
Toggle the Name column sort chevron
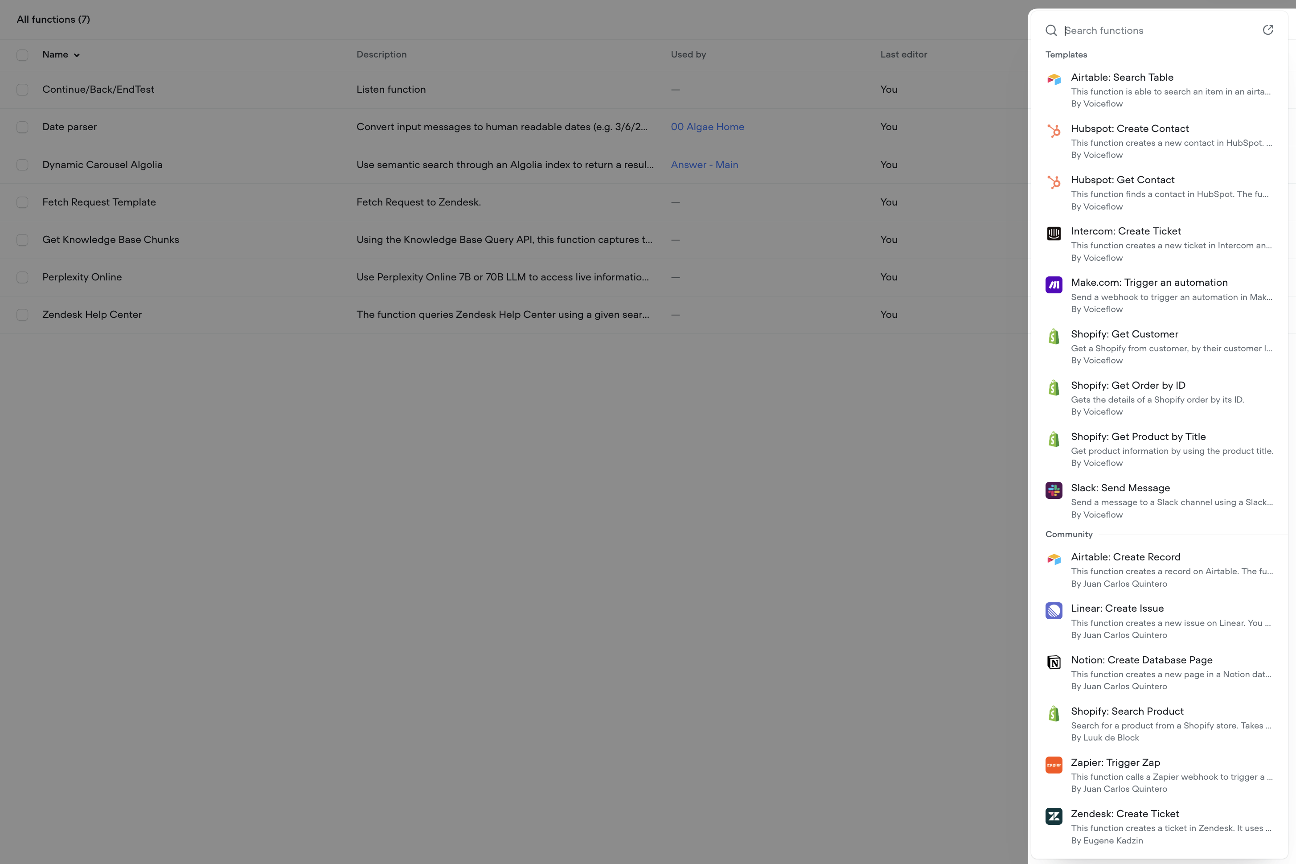[77, 54]
